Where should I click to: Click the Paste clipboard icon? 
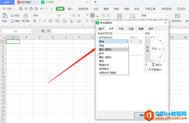click(x=5, y=16)
